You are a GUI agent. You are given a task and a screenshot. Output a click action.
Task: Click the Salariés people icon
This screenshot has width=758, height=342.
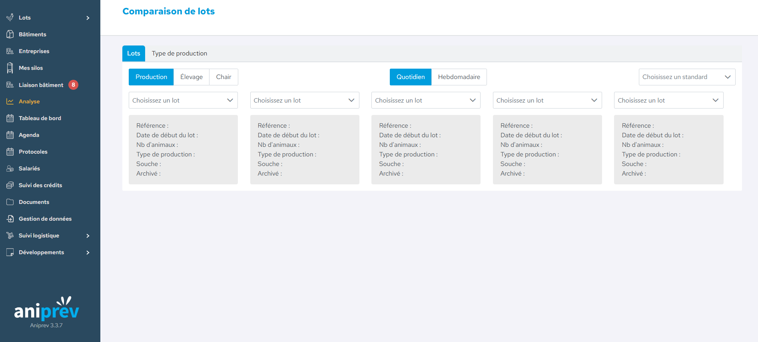coord(10,168)
